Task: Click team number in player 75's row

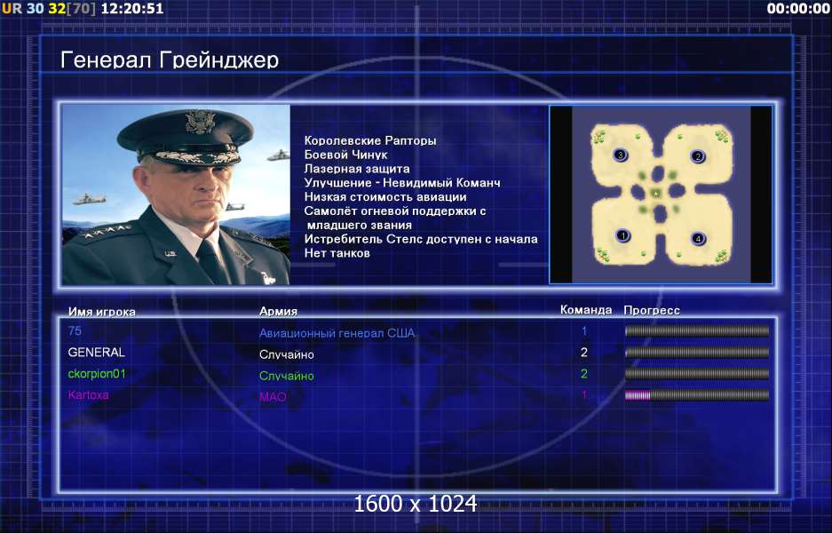Action: 584,330
